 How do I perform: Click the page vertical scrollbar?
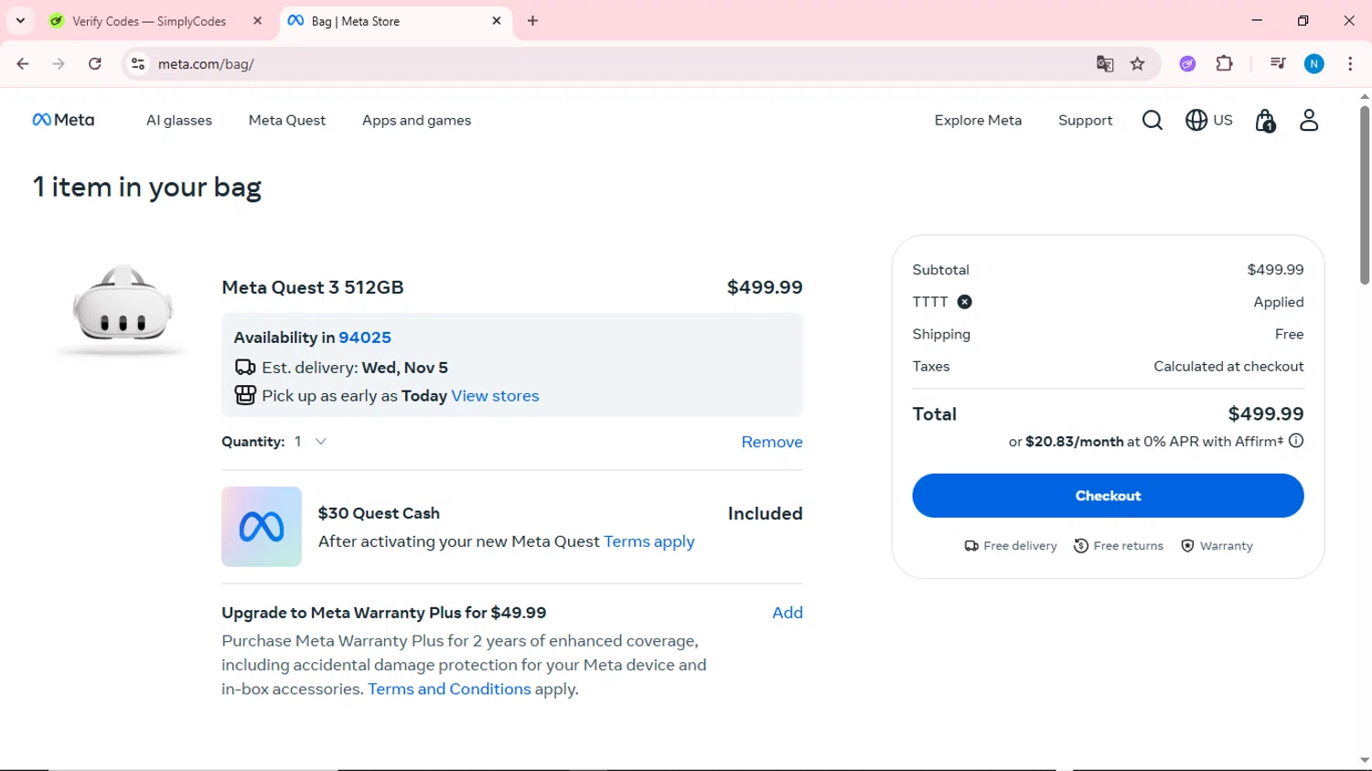[x=1364, y=195]
